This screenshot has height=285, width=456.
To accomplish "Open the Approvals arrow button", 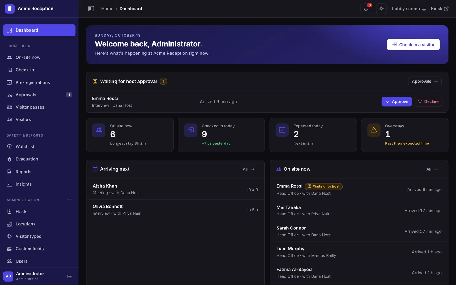I will [x=425, y=82].
